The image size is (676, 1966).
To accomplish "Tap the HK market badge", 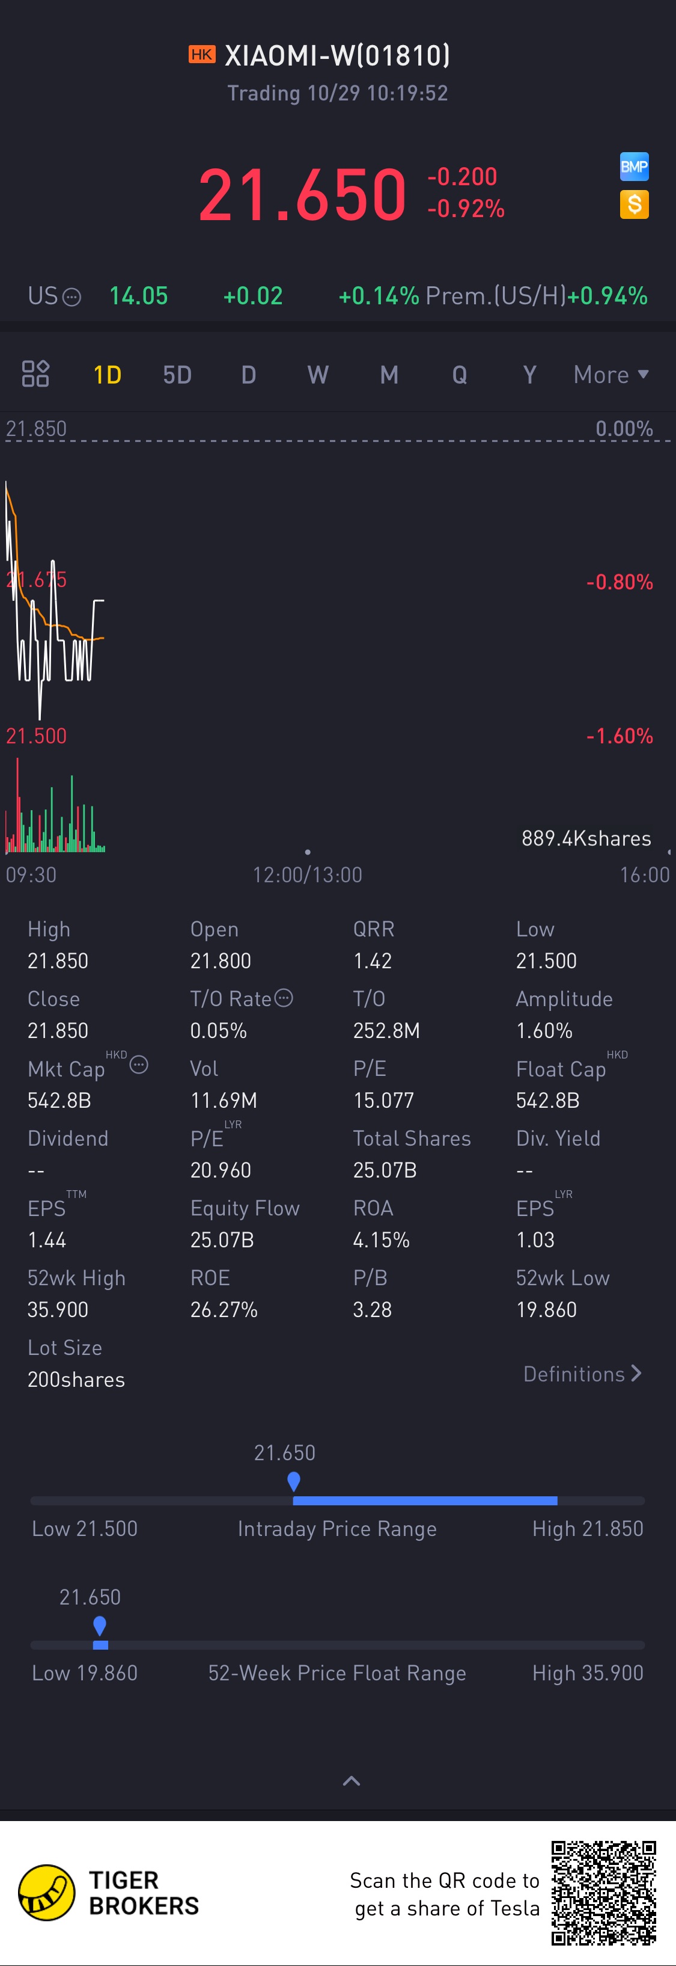I will coord(202,54).
